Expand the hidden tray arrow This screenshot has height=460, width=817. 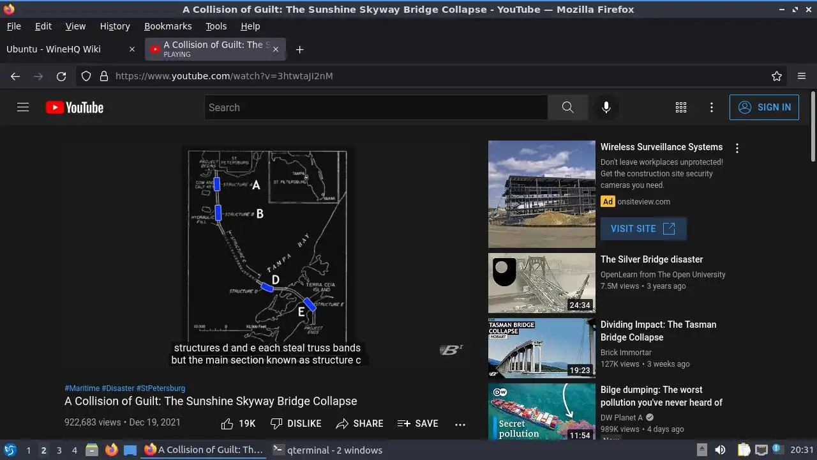pyautogui.click(x=701, y=450)
